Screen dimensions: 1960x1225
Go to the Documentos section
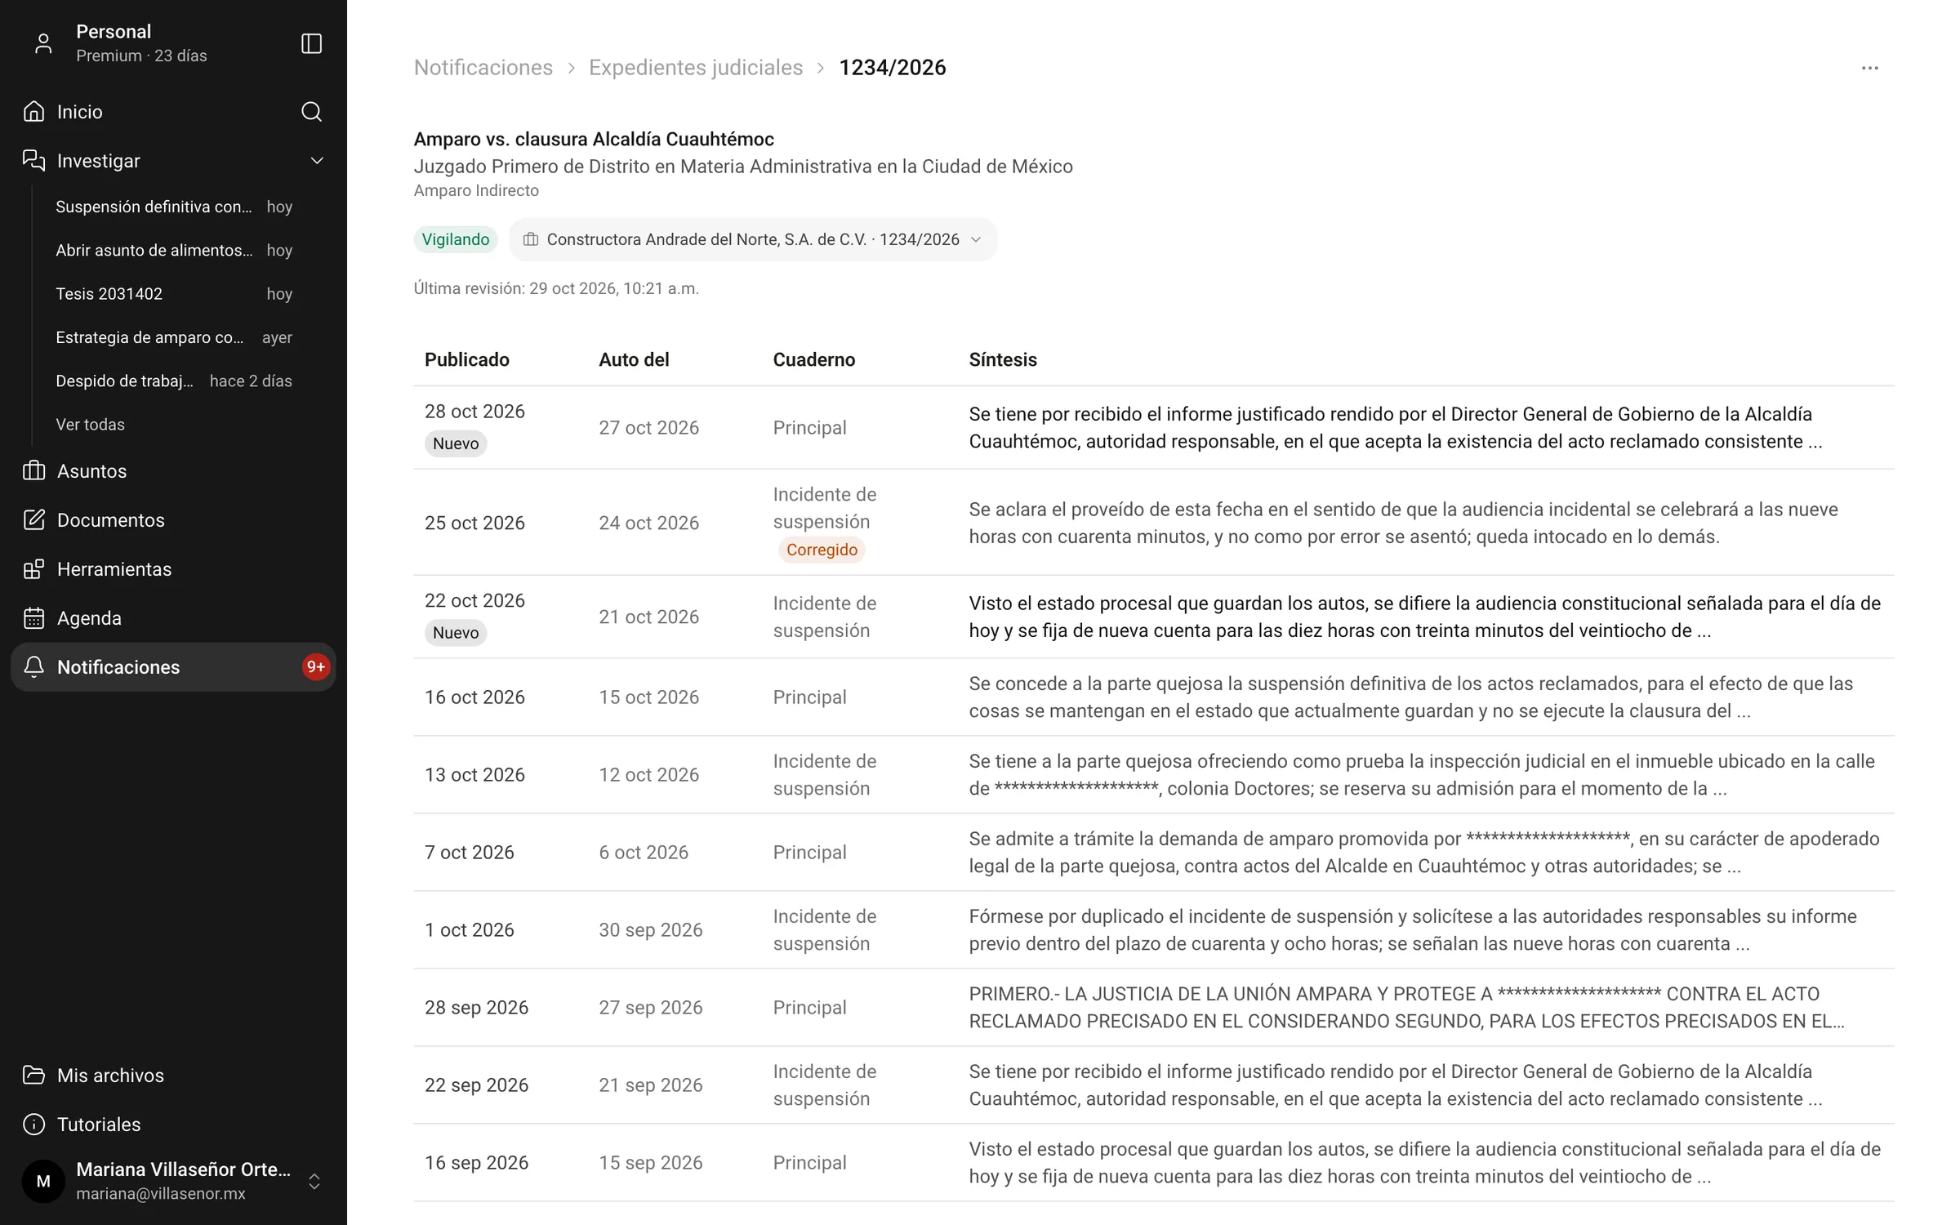pos(173,520)
